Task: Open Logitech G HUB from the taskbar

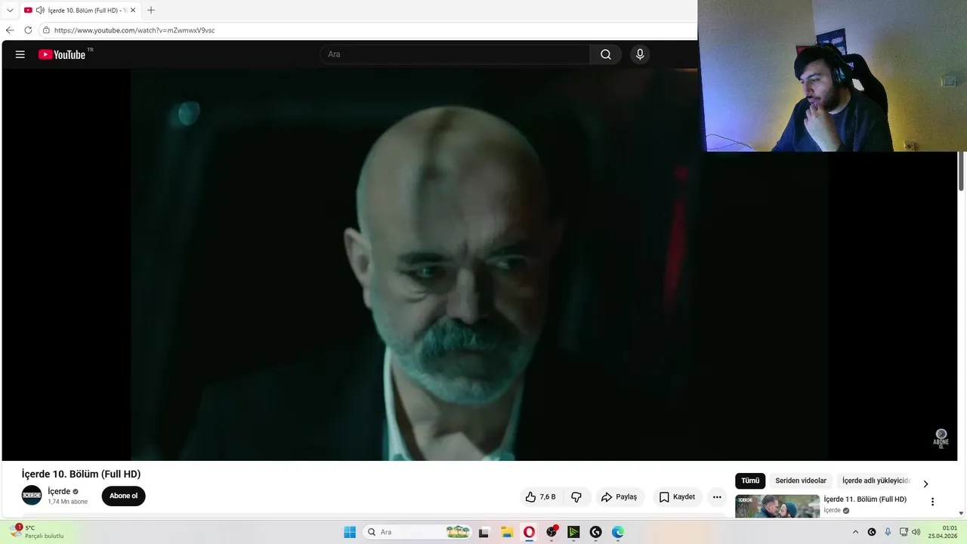Action: coord(595,532)
